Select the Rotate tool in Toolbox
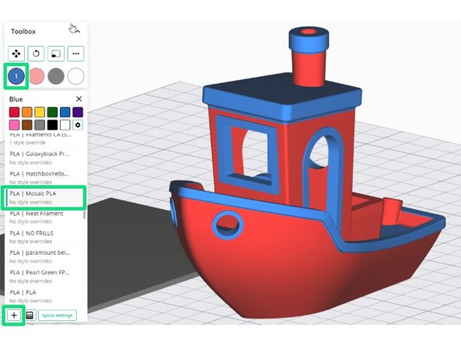 tap(36, 54)
